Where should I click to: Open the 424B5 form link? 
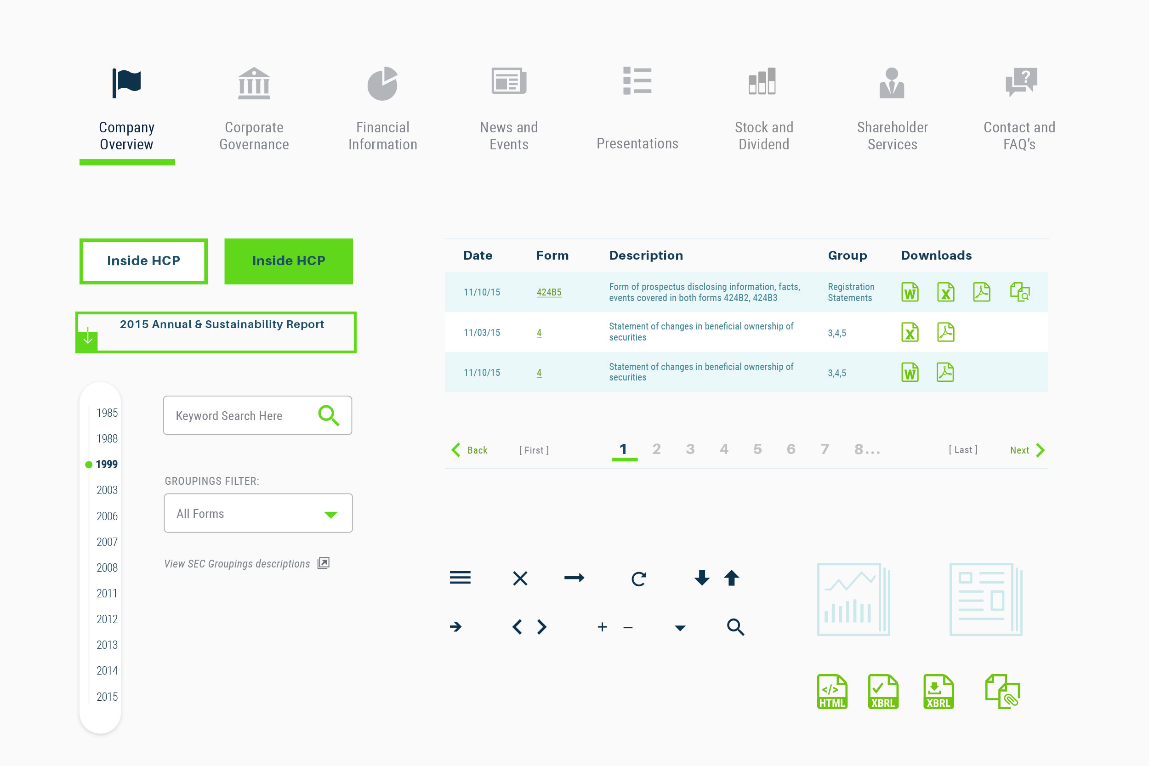click(549, 292)
